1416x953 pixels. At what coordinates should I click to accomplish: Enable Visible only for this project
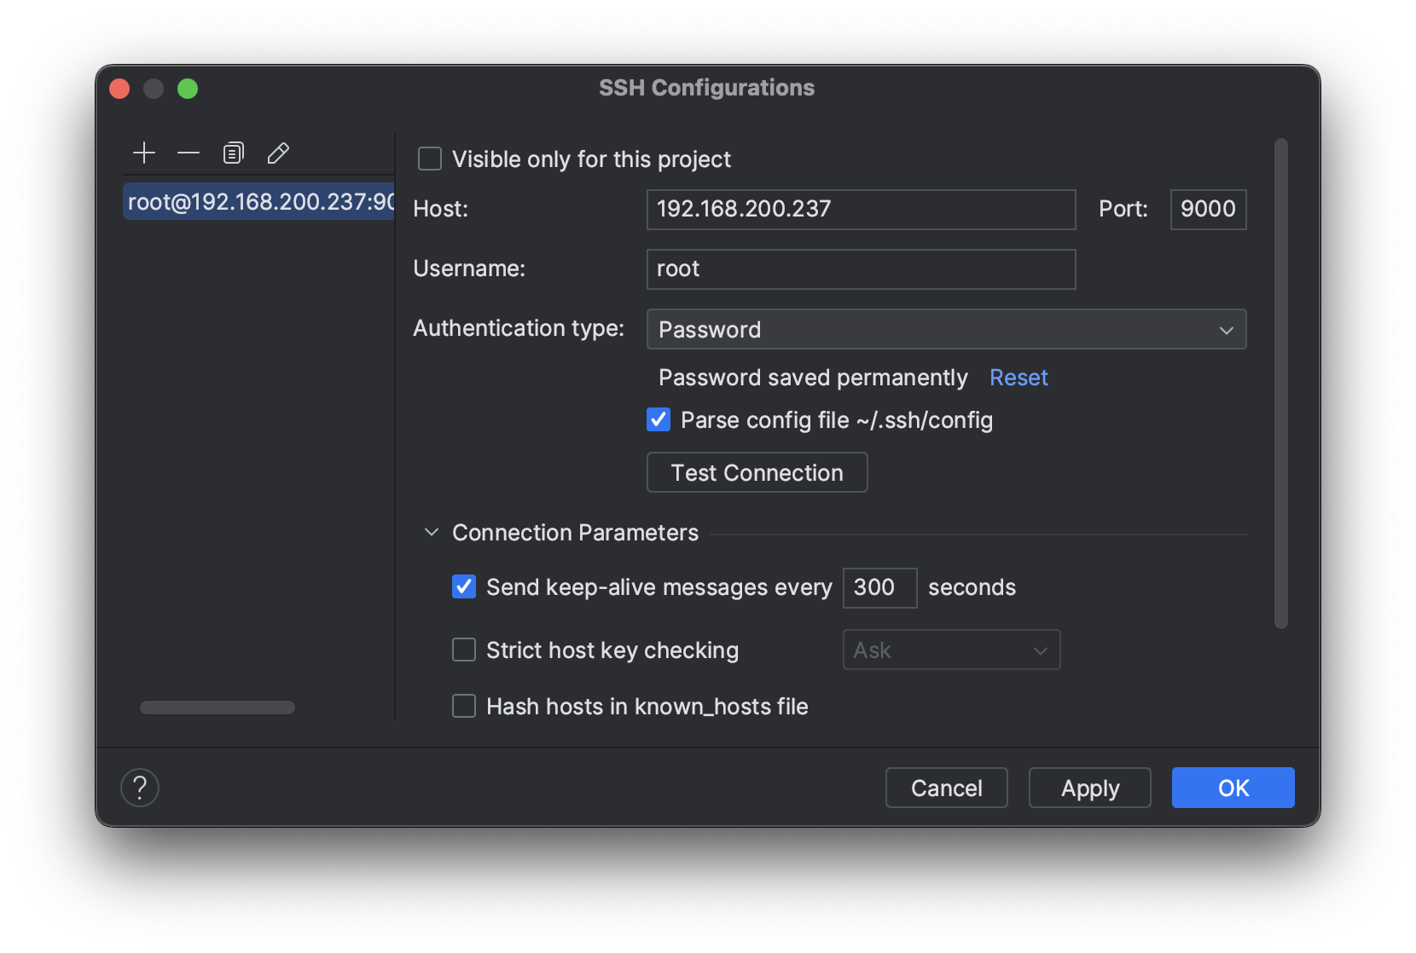430,159
